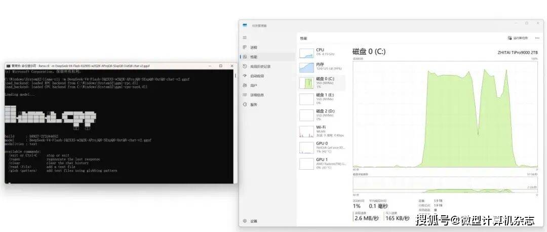Select Disk 2 (D:) performance entry

click(x=322, y=115)
